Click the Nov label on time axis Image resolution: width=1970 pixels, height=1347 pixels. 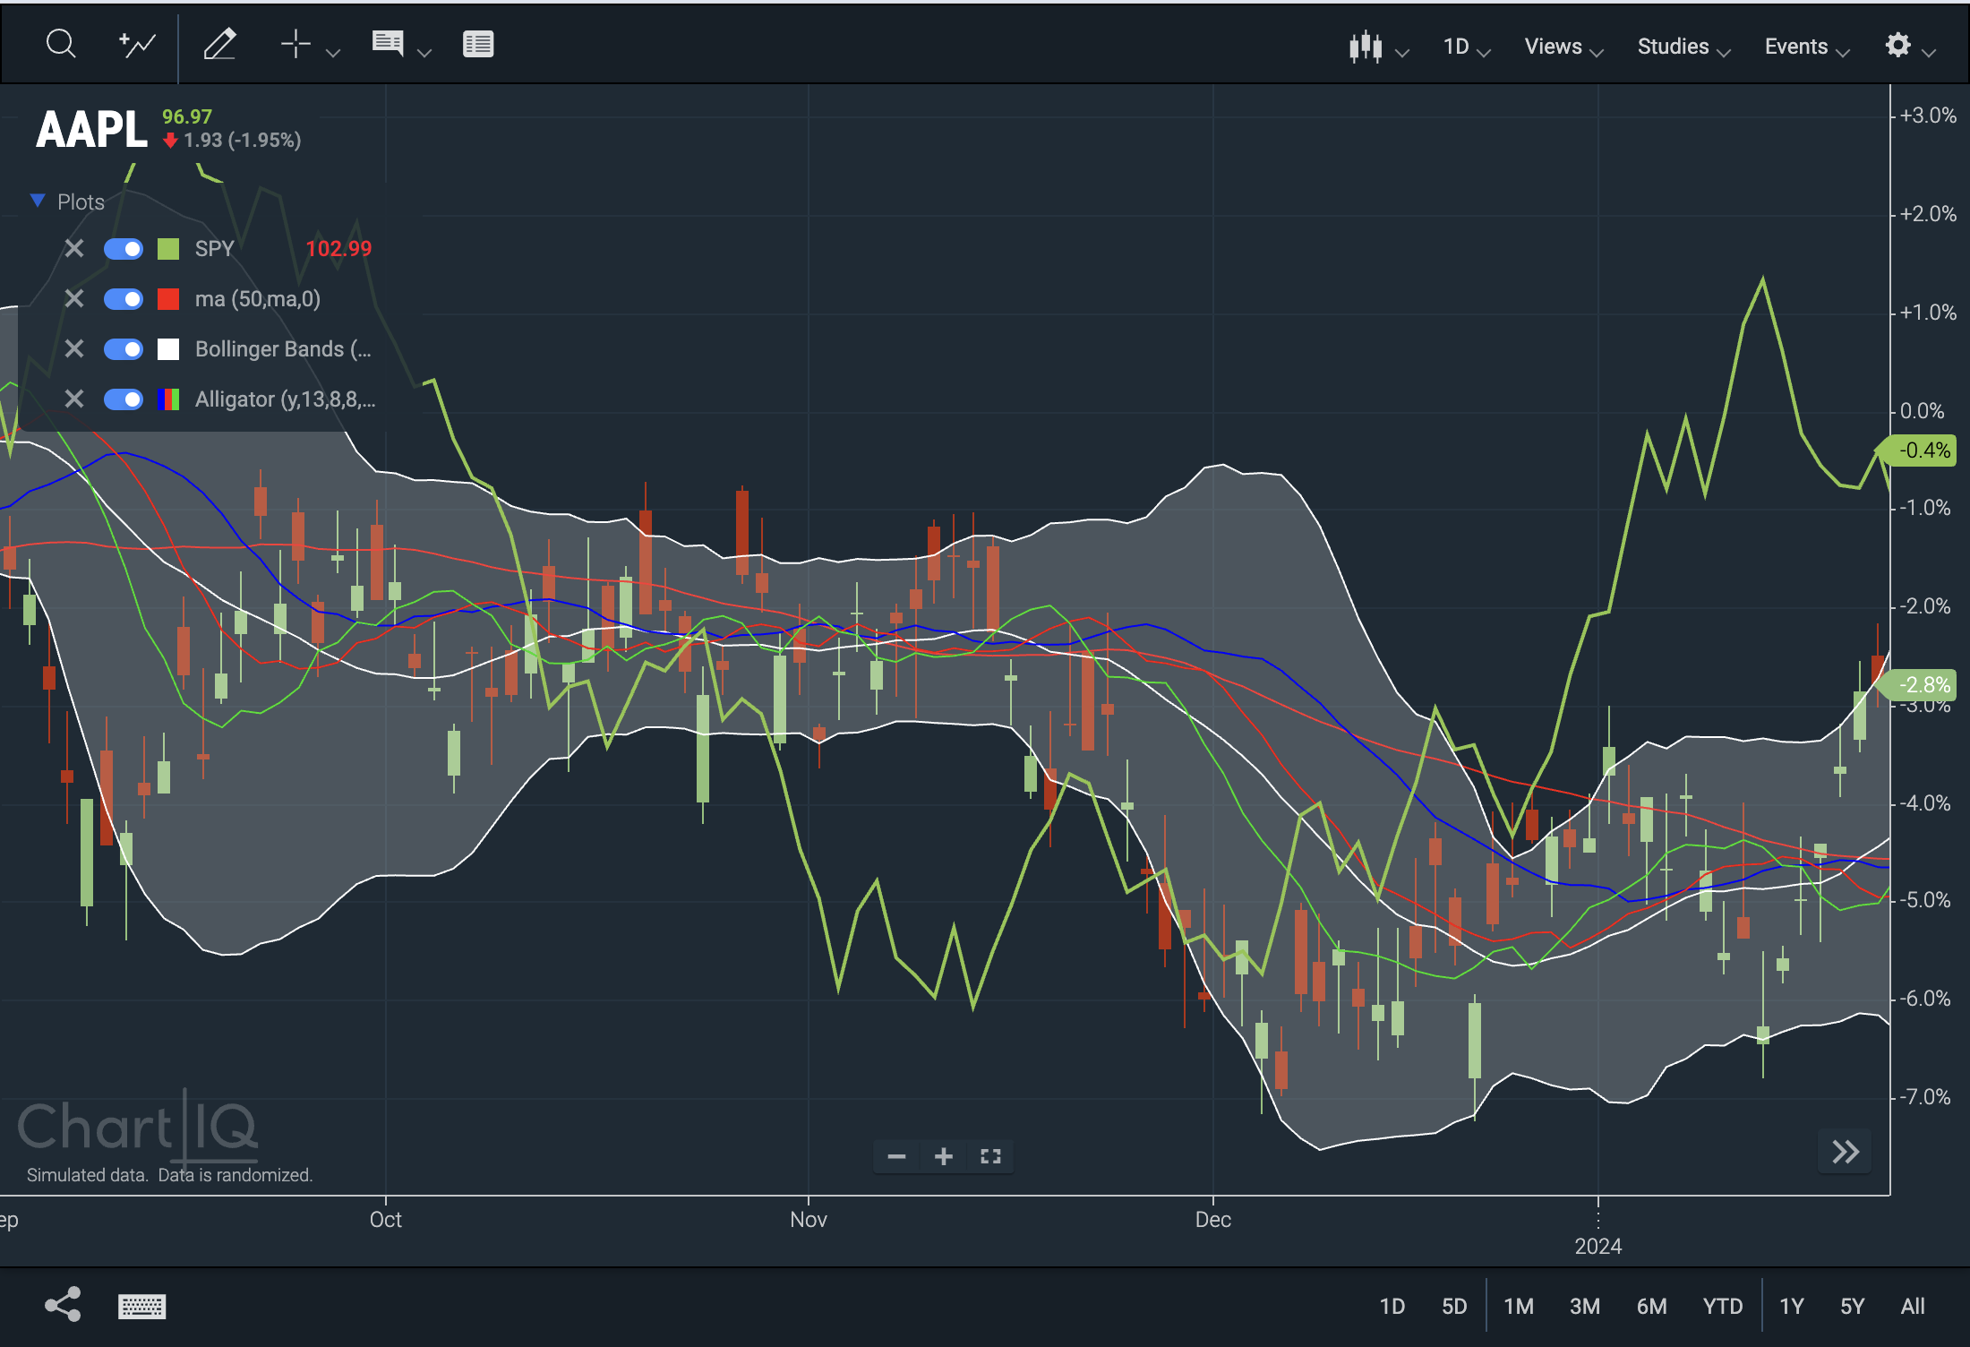click(x=809, y=1220)
